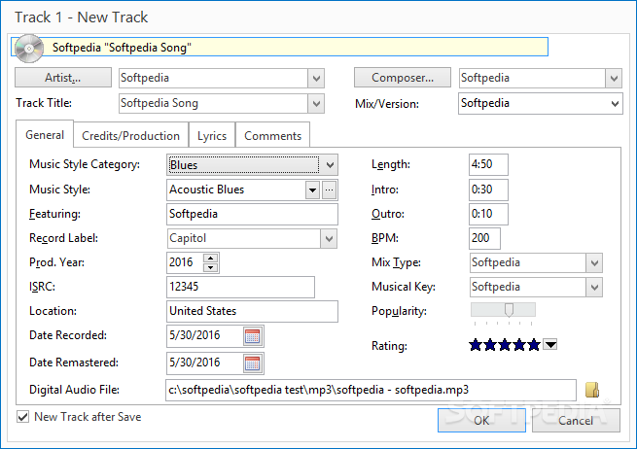Click the Composer... button
This screenshot has height=449, width=637.
401,78
